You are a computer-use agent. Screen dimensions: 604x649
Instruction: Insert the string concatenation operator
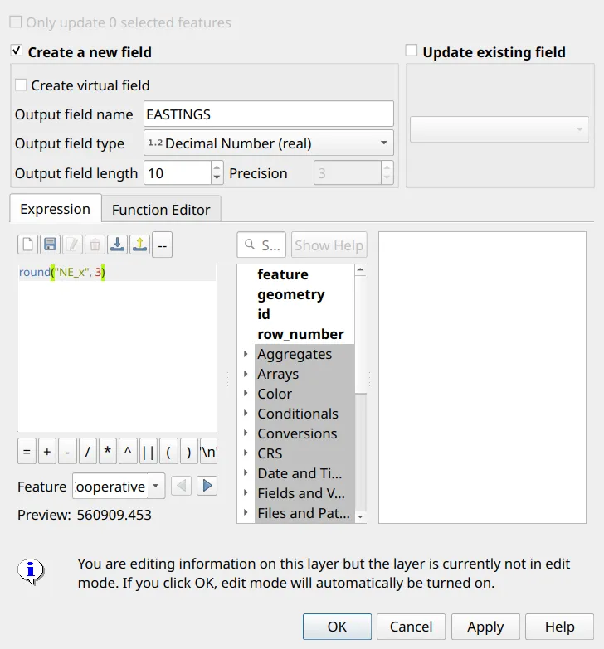[x=149, y=451]
